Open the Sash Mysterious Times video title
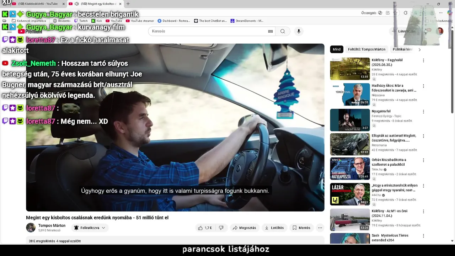The image size is (455, 256). [x=390, y=238]
